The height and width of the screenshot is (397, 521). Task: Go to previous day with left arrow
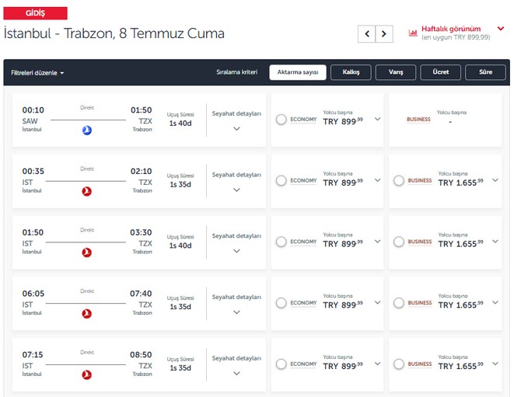click(x=366, y=34)
